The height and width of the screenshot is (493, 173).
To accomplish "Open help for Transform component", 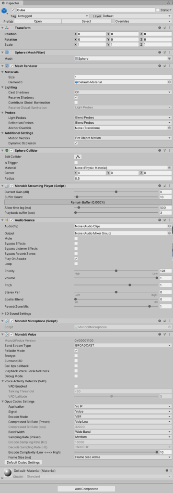I will 160,27.
